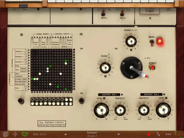Remove the white Input Channel 1 pin, column G
Screen dimensions: 184x138
click(x=48, y=69)
